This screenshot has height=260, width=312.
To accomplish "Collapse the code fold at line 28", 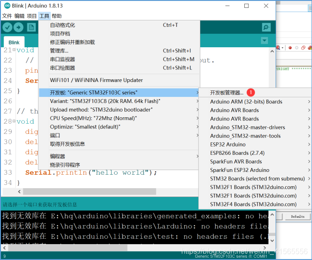I will 14,121.
